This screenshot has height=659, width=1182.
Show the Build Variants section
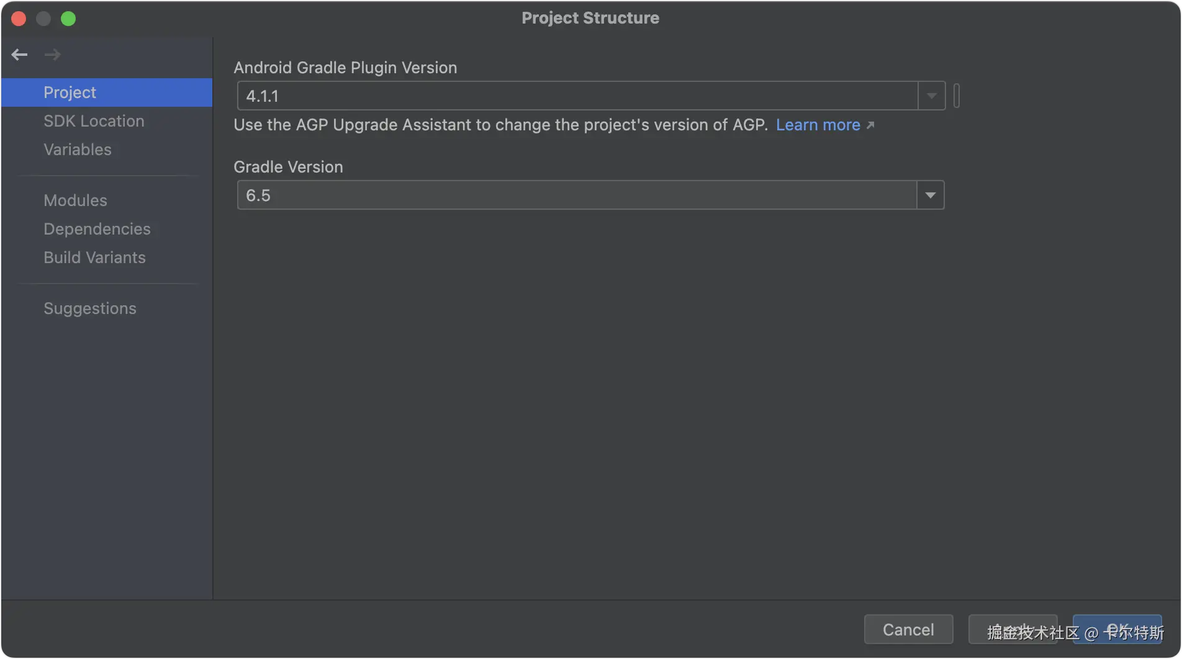(x=94, y=258)
